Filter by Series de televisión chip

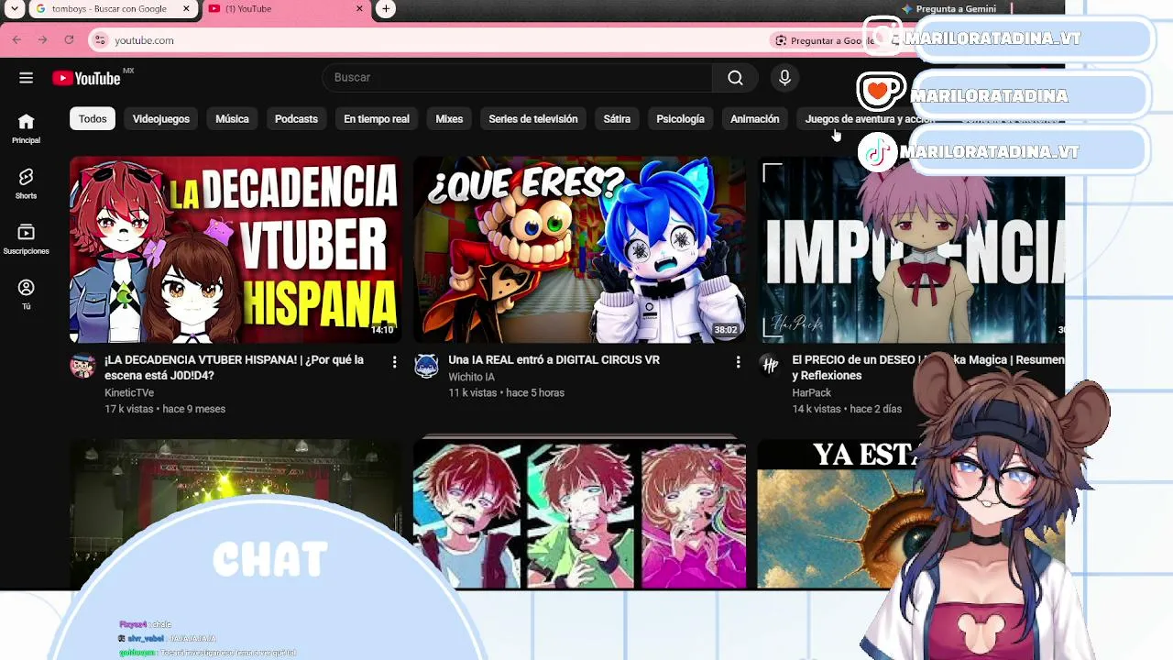[533, 119]
